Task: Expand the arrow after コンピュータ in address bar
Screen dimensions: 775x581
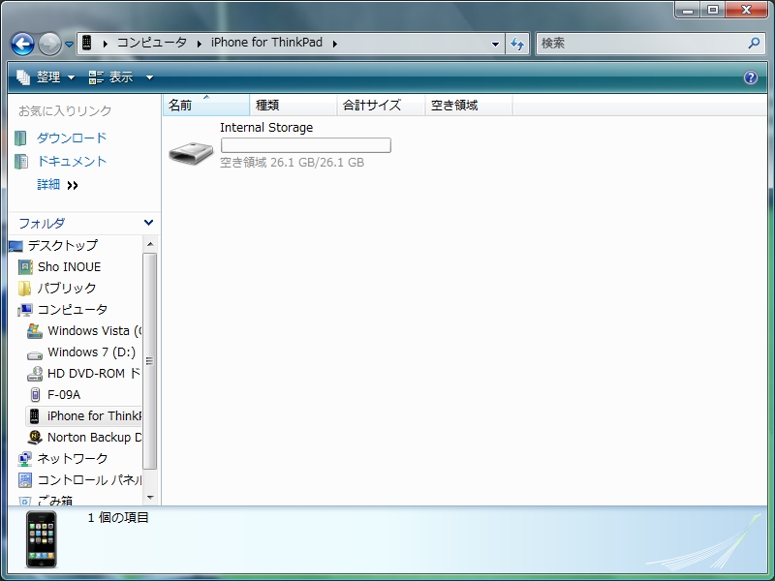Action: click(x=200, y=44)
